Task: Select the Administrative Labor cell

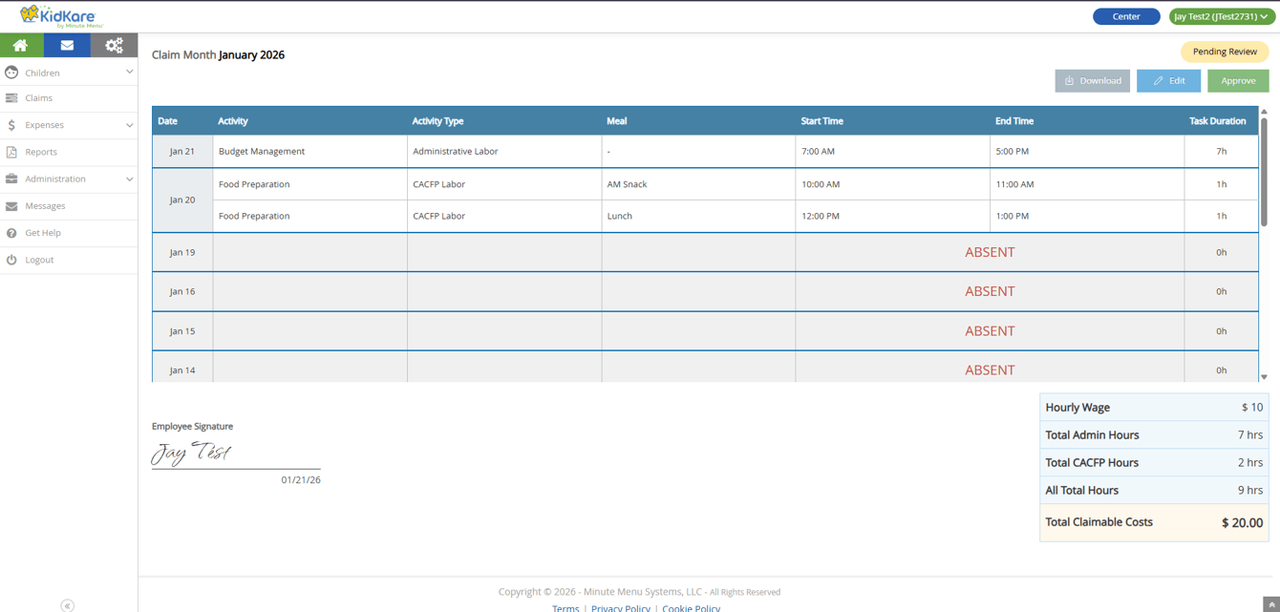Action: click(504, 151)
